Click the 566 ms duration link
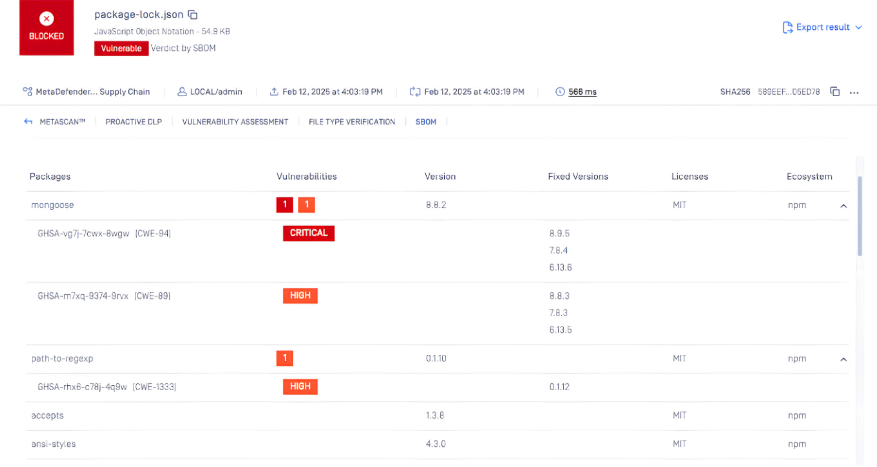This screenshot has height=467, width=877. (582, 92)
